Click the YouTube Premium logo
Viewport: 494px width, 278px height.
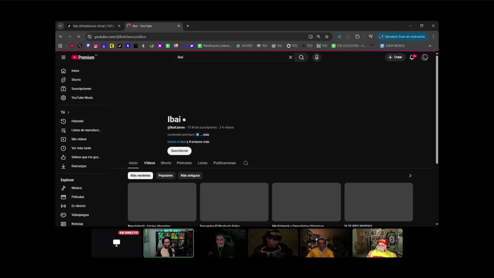[83, 57]
